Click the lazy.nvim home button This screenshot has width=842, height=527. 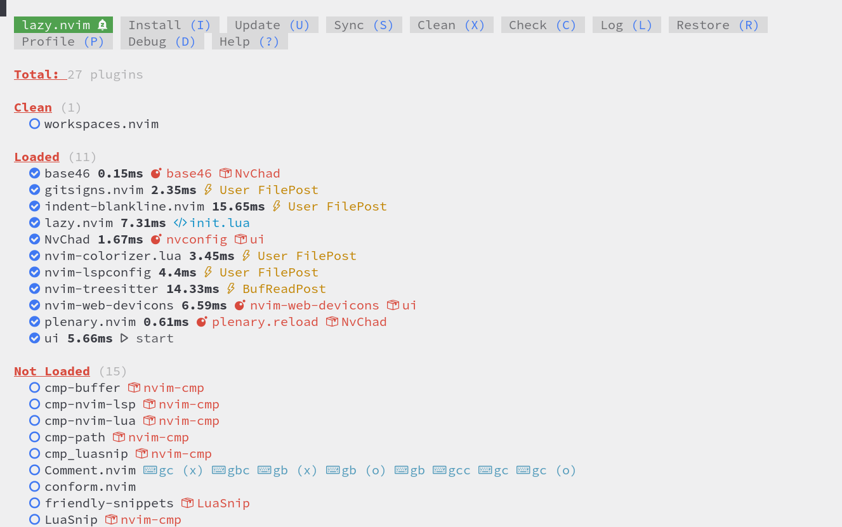tap(63, 25)
